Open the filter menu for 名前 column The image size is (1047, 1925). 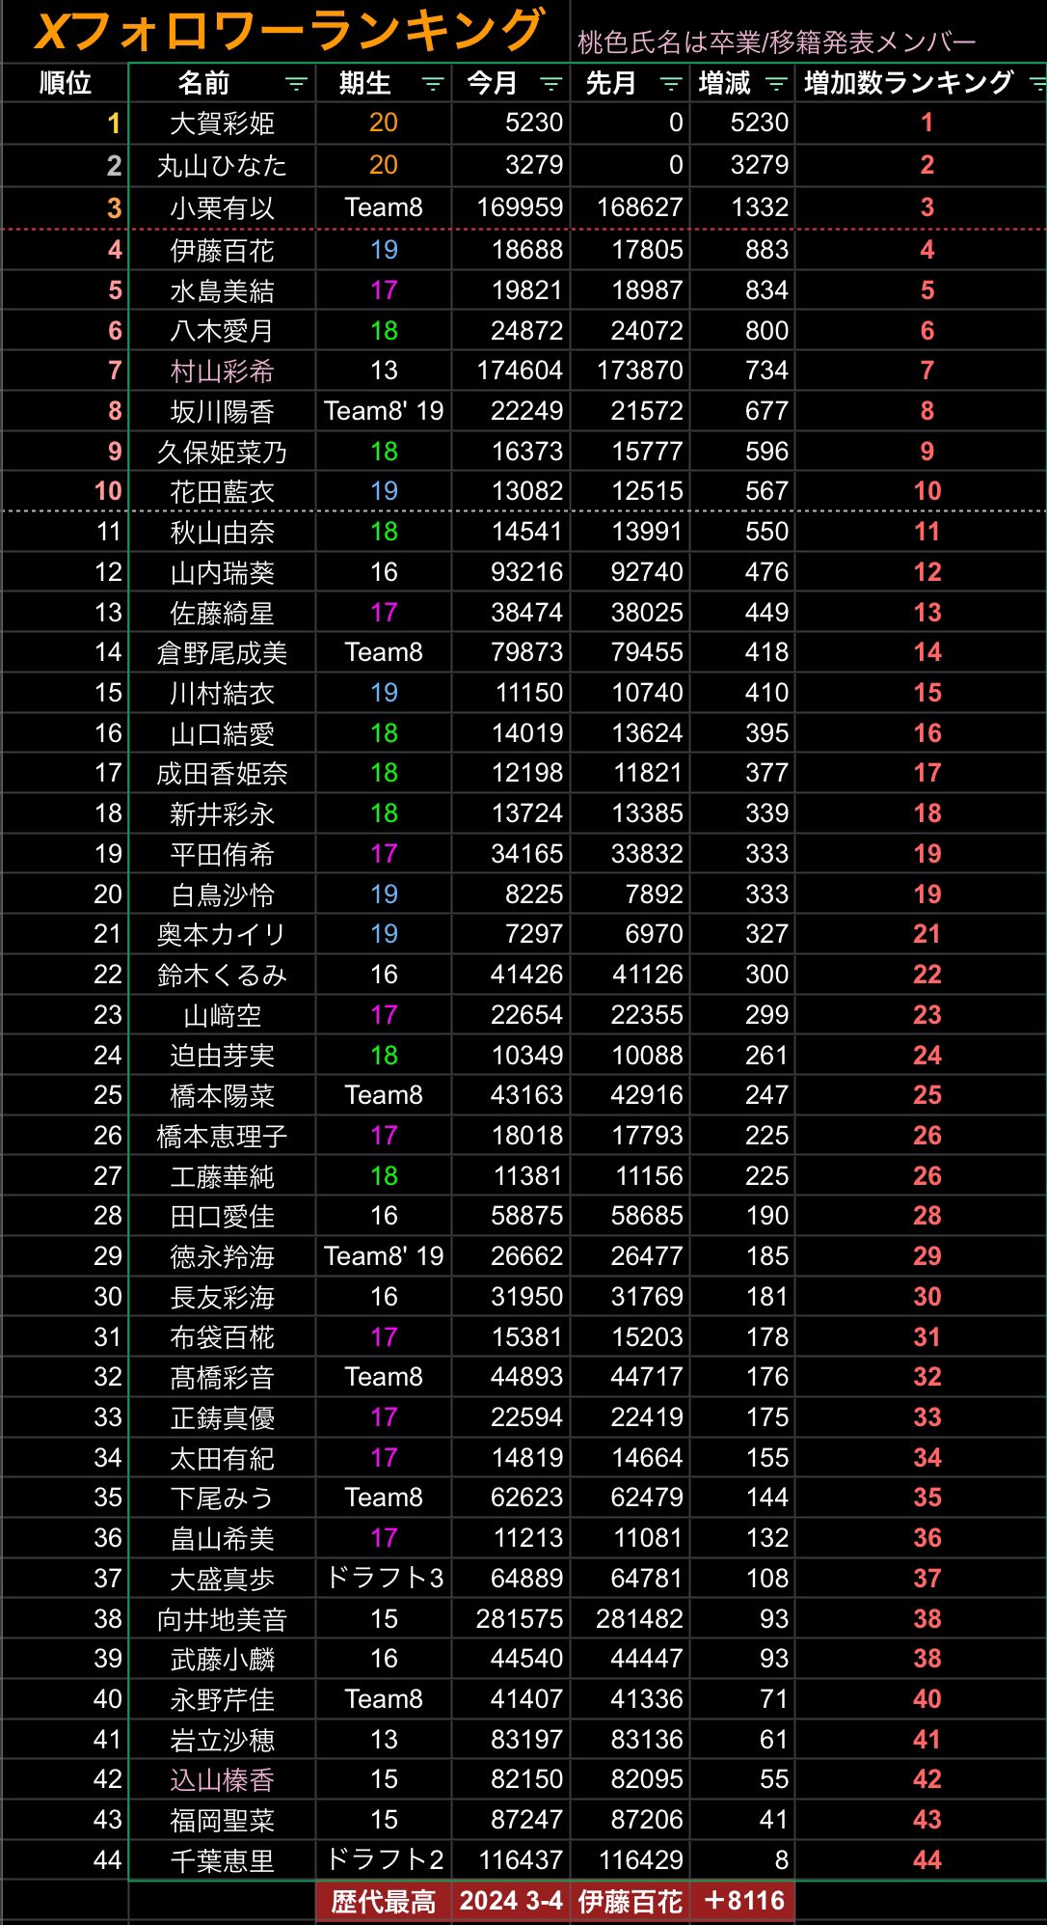point(296,84)
